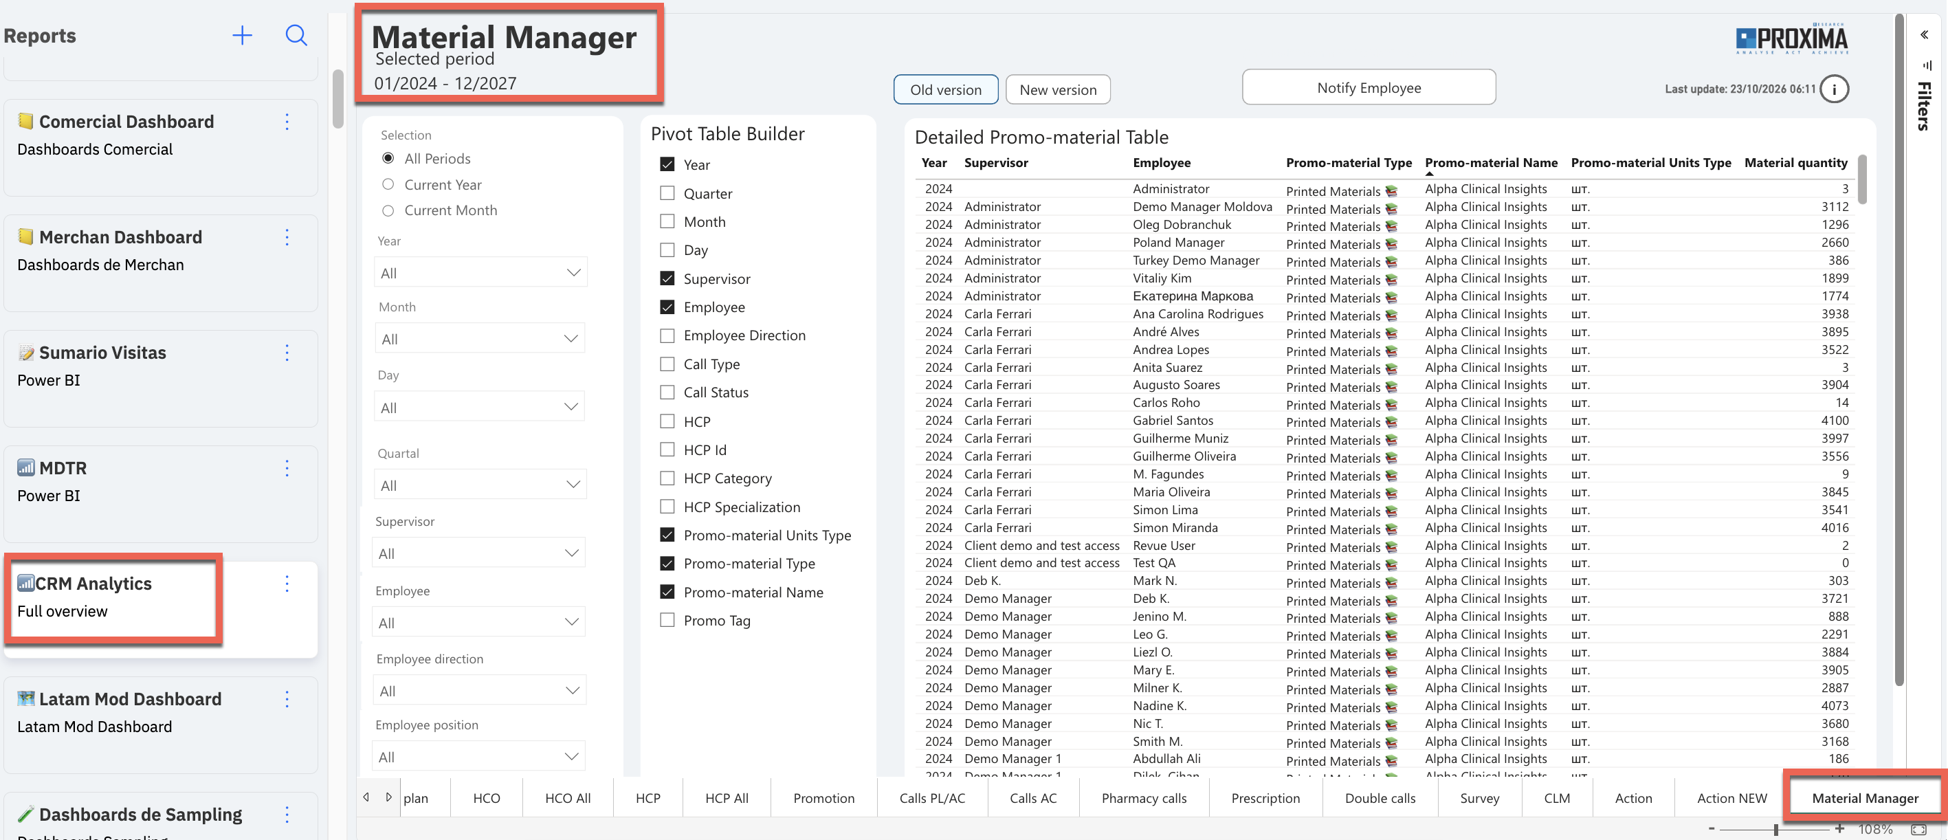Open options menu for Comercial Dashboard
Image resolution: width=1948 pixels, height=840 pixels.
pyautogui.click(x=287, y=122)
